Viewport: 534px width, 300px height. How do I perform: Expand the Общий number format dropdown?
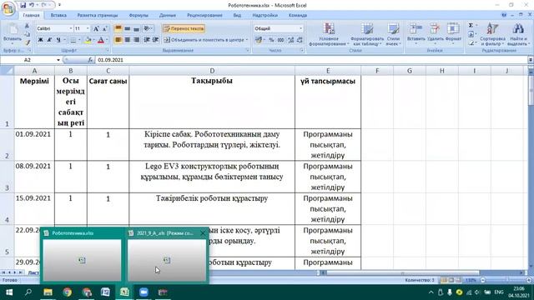tap(300, 28)
